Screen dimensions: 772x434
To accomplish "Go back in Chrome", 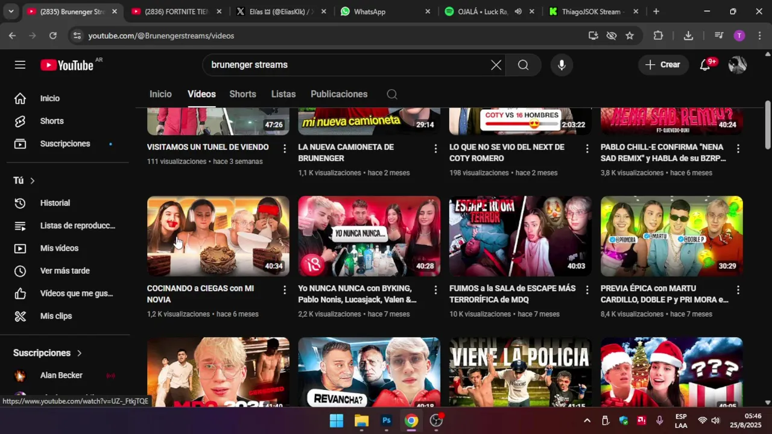I will tap(12, 36).
